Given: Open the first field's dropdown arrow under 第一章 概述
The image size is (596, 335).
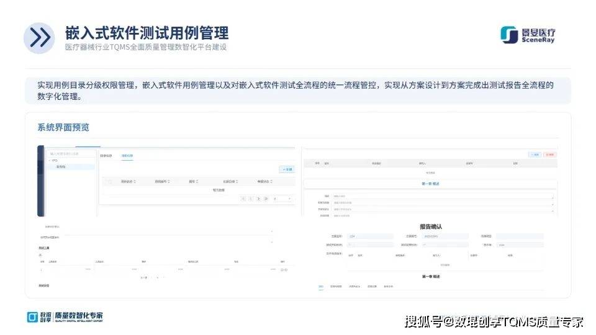Looking at the screenshot, I should click(x=553, y=197).
